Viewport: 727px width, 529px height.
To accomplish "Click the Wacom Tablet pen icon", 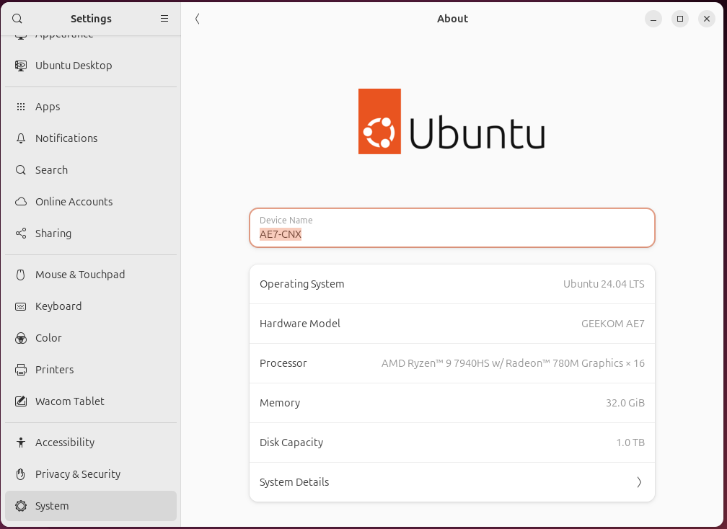I will (x=21, y=401).
